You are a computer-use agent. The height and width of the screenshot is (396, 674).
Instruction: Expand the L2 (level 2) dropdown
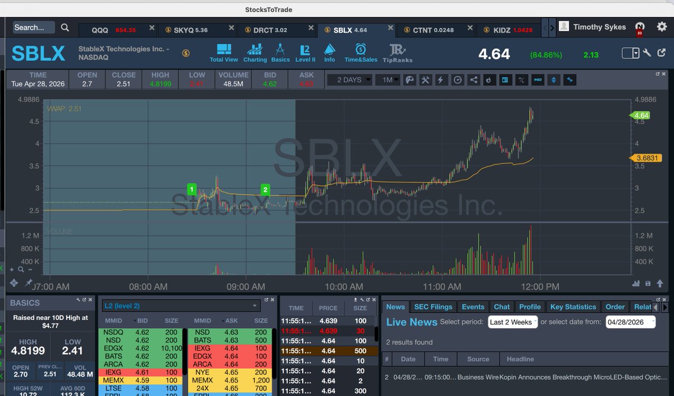point(181,306)
